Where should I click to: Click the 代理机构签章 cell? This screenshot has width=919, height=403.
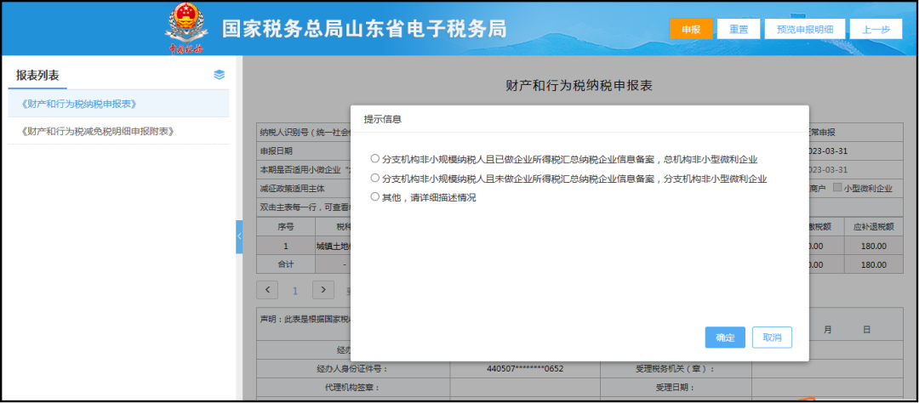(353, 387)
